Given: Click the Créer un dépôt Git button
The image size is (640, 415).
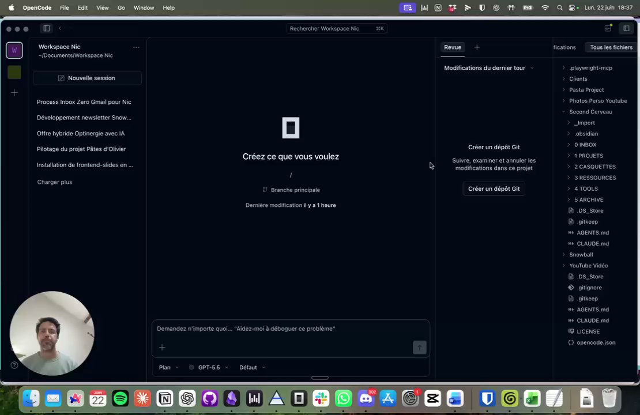Looking at the screenshot, I should pos(494,188).
